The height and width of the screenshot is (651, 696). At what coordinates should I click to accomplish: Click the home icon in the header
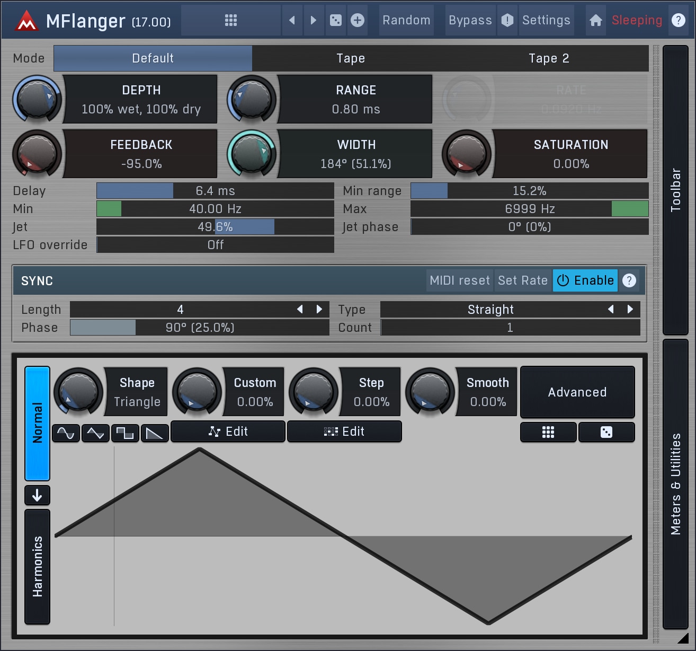coord(595,20)
